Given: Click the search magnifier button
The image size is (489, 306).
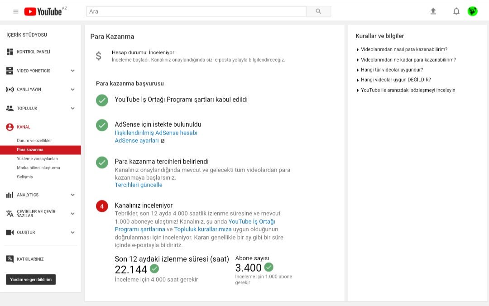Looking at the screenshot, I should pos(318,11).
